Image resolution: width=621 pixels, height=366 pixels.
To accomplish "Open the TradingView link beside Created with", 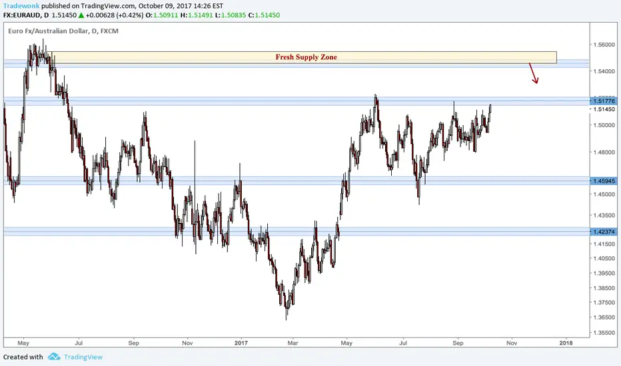I will coord(83,357).
